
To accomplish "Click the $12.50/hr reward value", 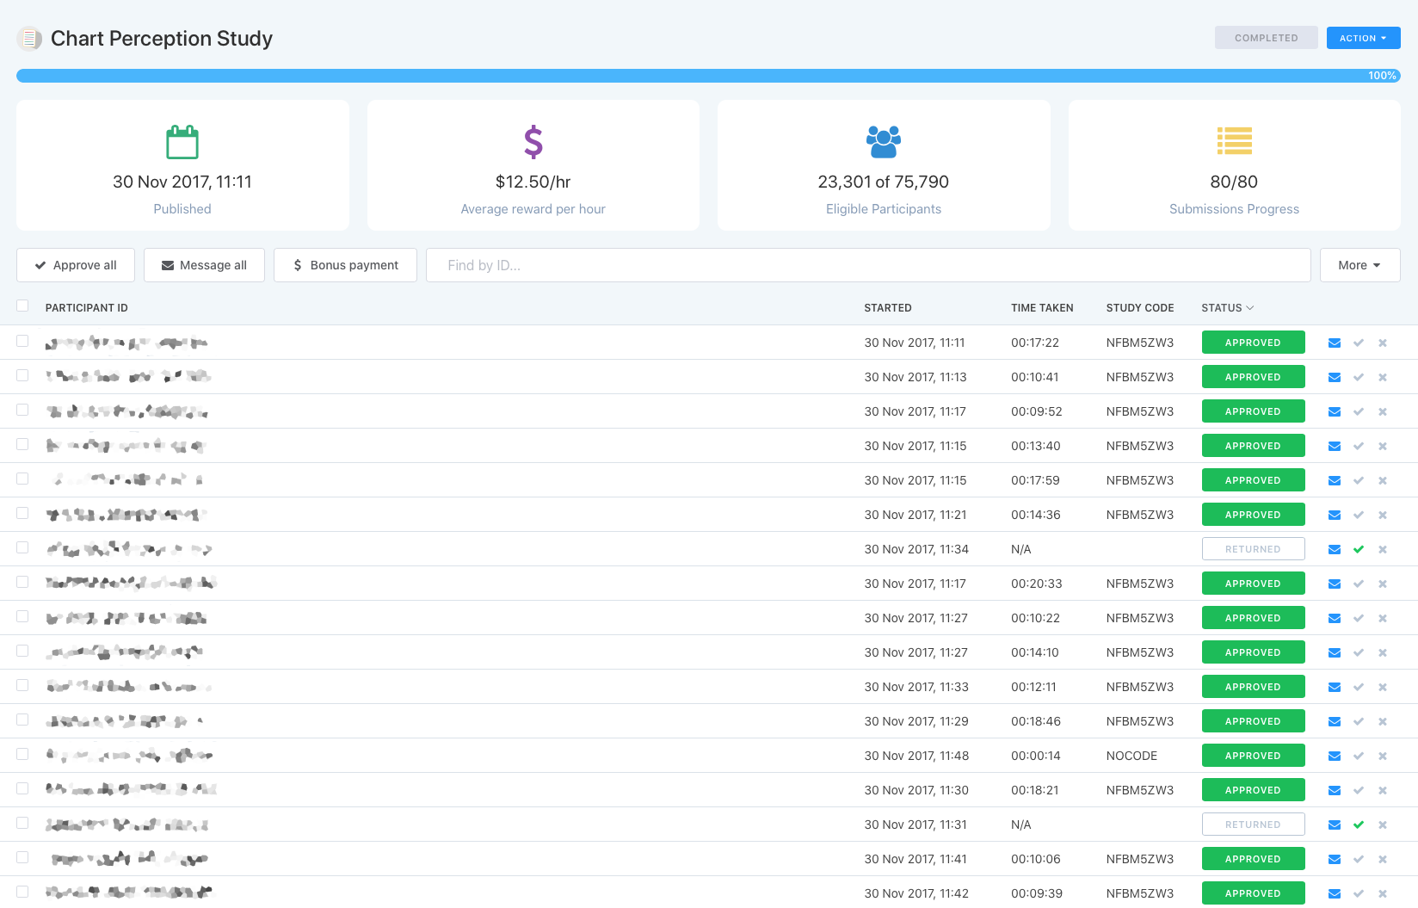I will point(533,182).
